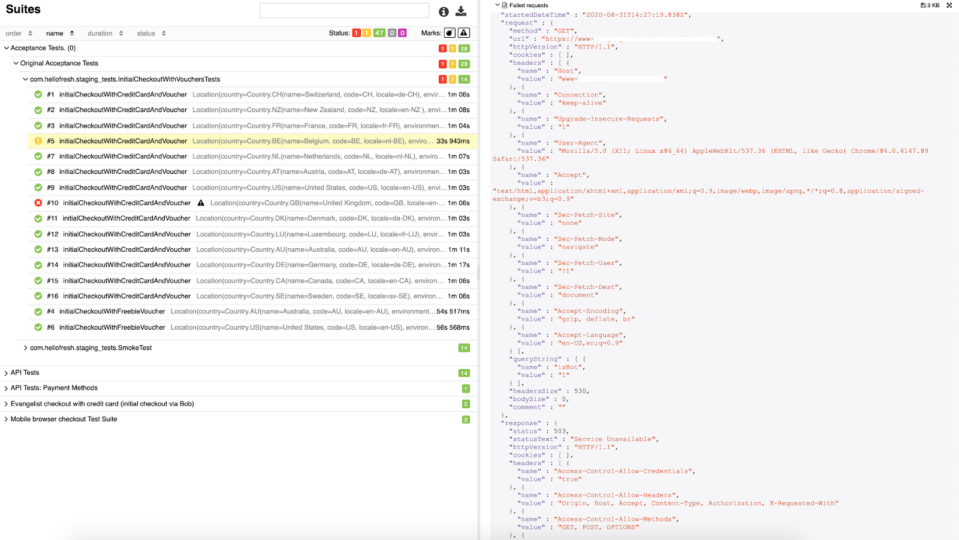Open test #7 for Netherlands checkout
959x540 pixels.
(252, 156)
